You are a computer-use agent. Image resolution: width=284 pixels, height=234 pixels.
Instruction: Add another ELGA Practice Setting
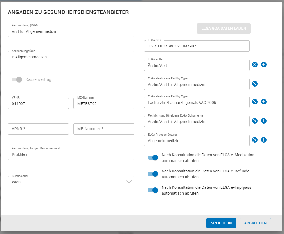coord(264,140)
